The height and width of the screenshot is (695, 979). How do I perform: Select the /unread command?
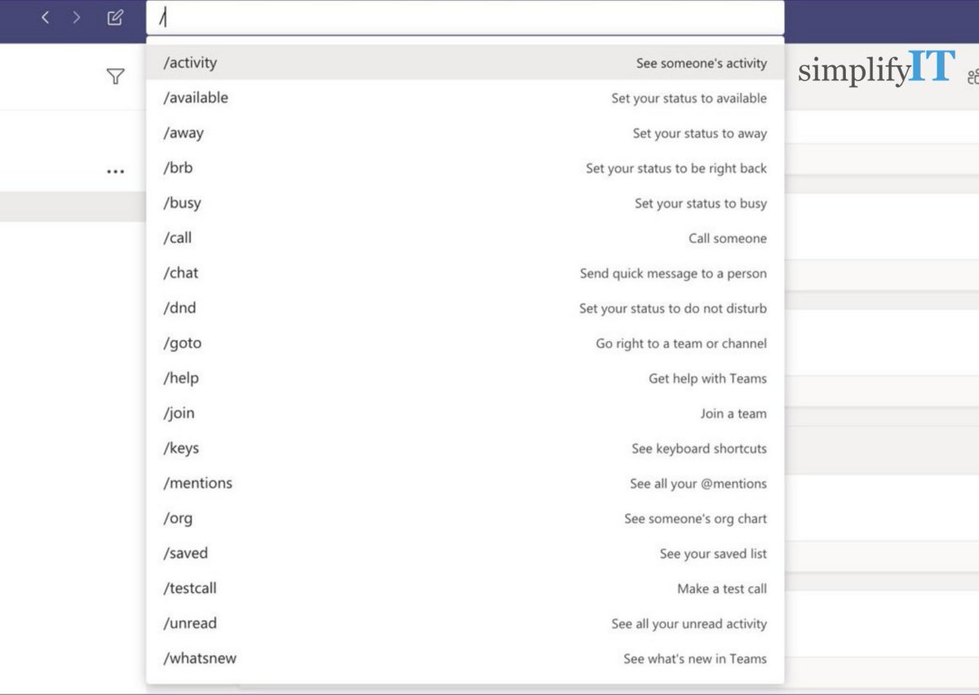coord(465,624)
